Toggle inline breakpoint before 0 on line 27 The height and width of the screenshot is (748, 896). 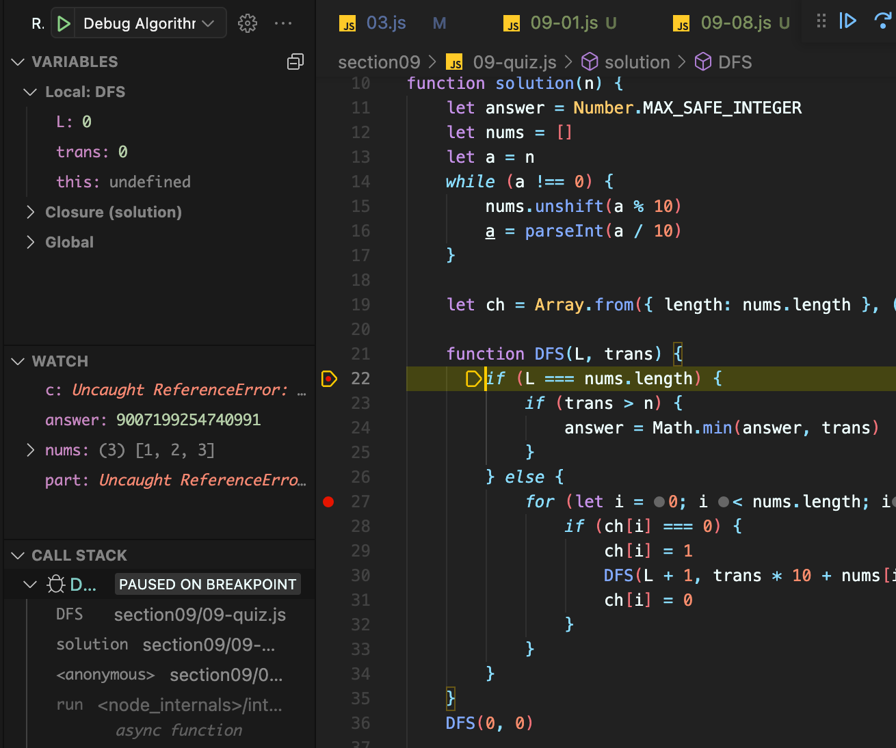click(x=659, y=502)
